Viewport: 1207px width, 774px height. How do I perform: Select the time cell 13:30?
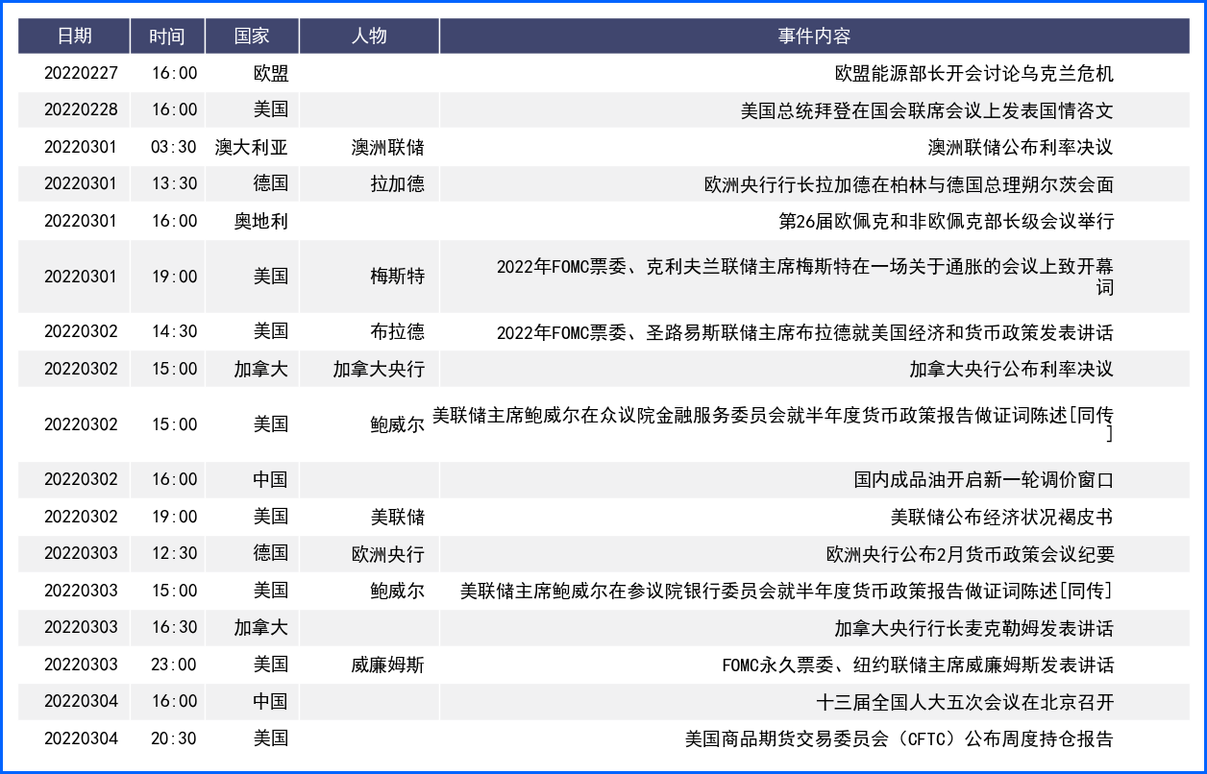(174, 183)
